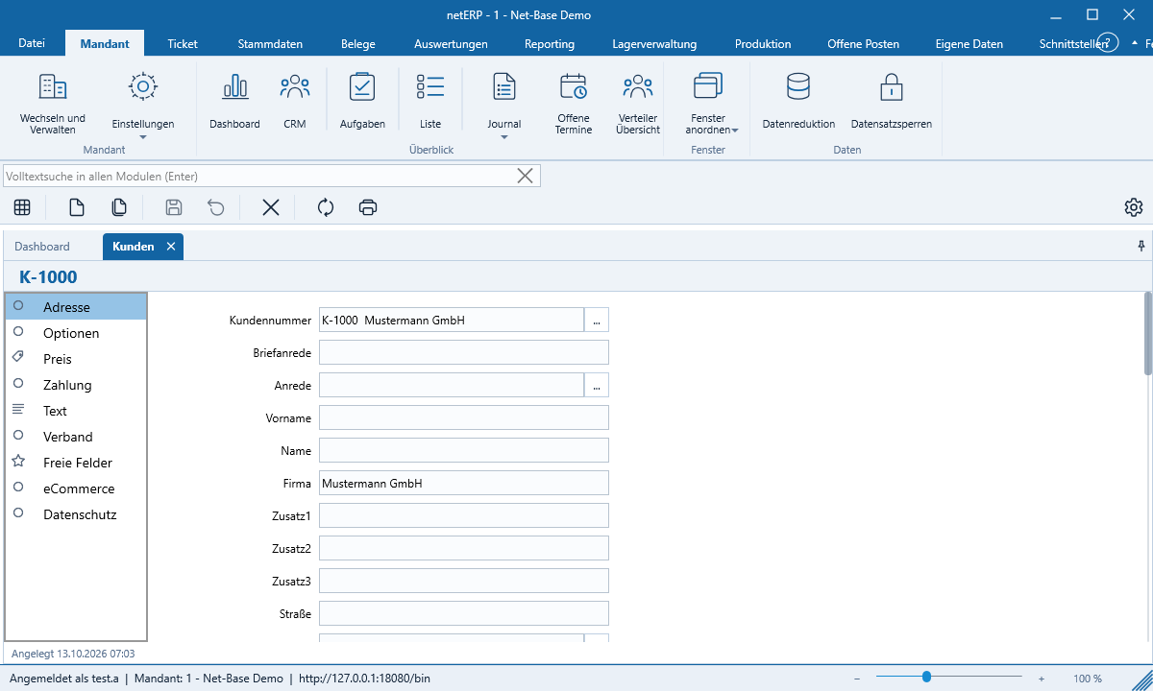1153x691 pixels.
Task: Show the Liste overview
Action: 430,102
